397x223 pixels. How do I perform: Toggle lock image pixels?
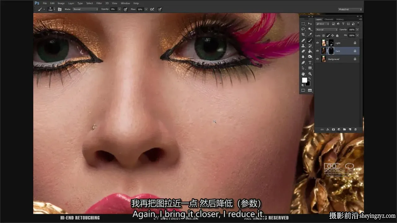click(328, 35)
